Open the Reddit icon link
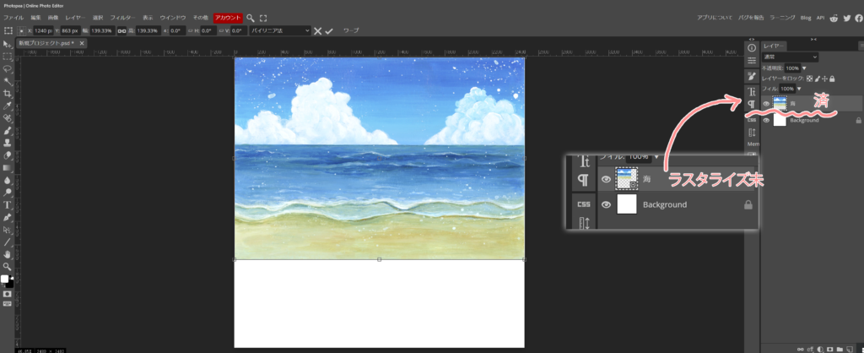The height and width of the screenshot is (353, 864). (834, 17)
